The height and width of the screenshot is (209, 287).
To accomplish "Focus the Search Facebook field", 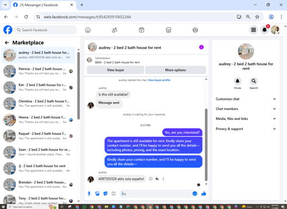I will point(45,30).
